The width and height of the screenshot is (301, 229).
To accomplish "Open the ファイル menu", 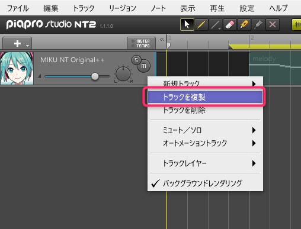I will 18,8.
